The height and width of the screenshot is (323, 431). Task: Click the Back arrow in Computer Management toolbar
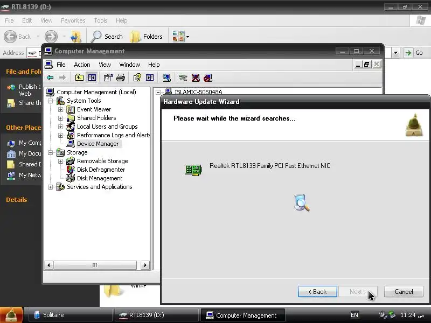[x=50, y=78]
